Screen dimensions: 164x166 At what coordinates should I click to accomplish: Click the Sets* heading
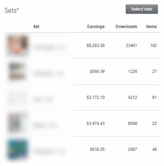coord(12,10)
